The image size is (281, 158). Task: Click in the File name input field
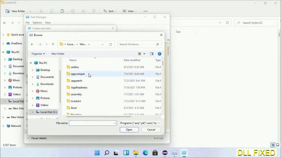coord(93,123)
